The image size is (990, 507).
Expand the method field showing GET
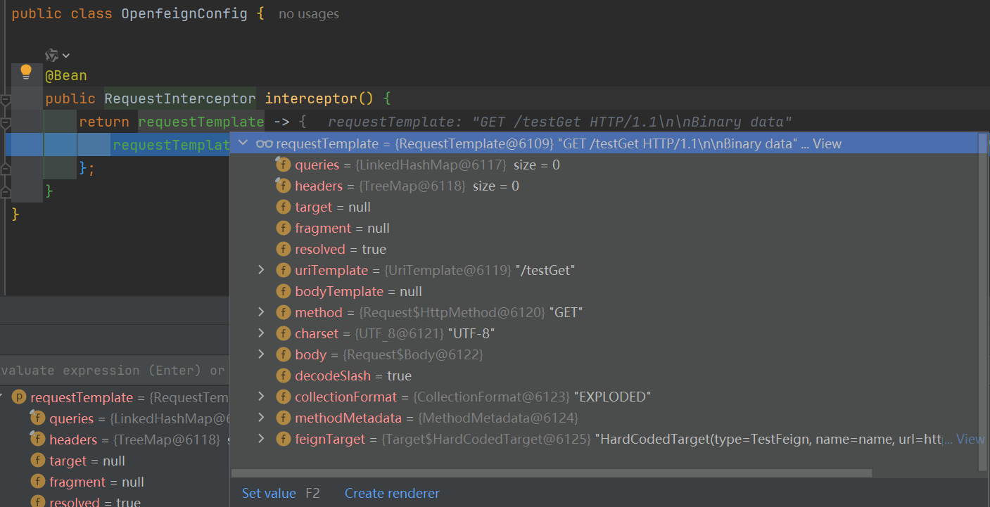pyautogui.click(x=261, y=312)
